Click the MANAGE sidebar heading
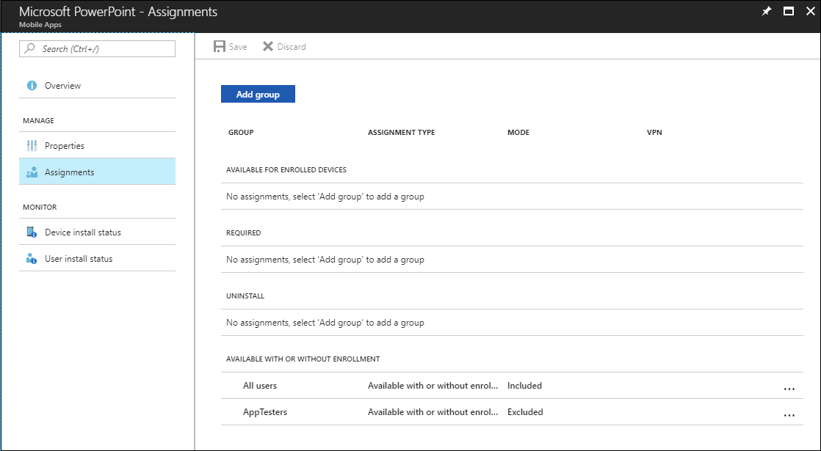 click(38, 120)
